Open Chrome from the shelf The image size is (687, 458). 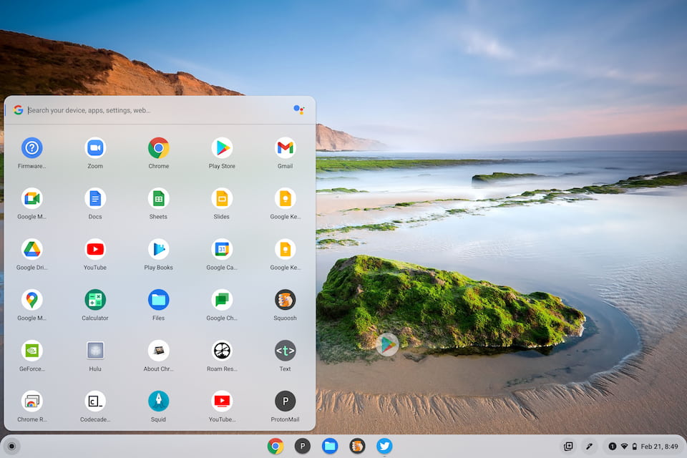[275, 446]
